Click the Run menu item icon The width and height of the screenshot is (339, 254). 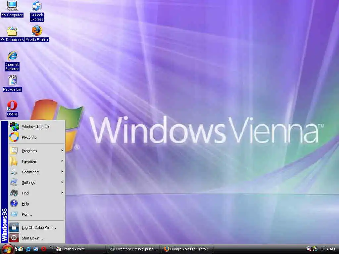click(x=14, y=214)
